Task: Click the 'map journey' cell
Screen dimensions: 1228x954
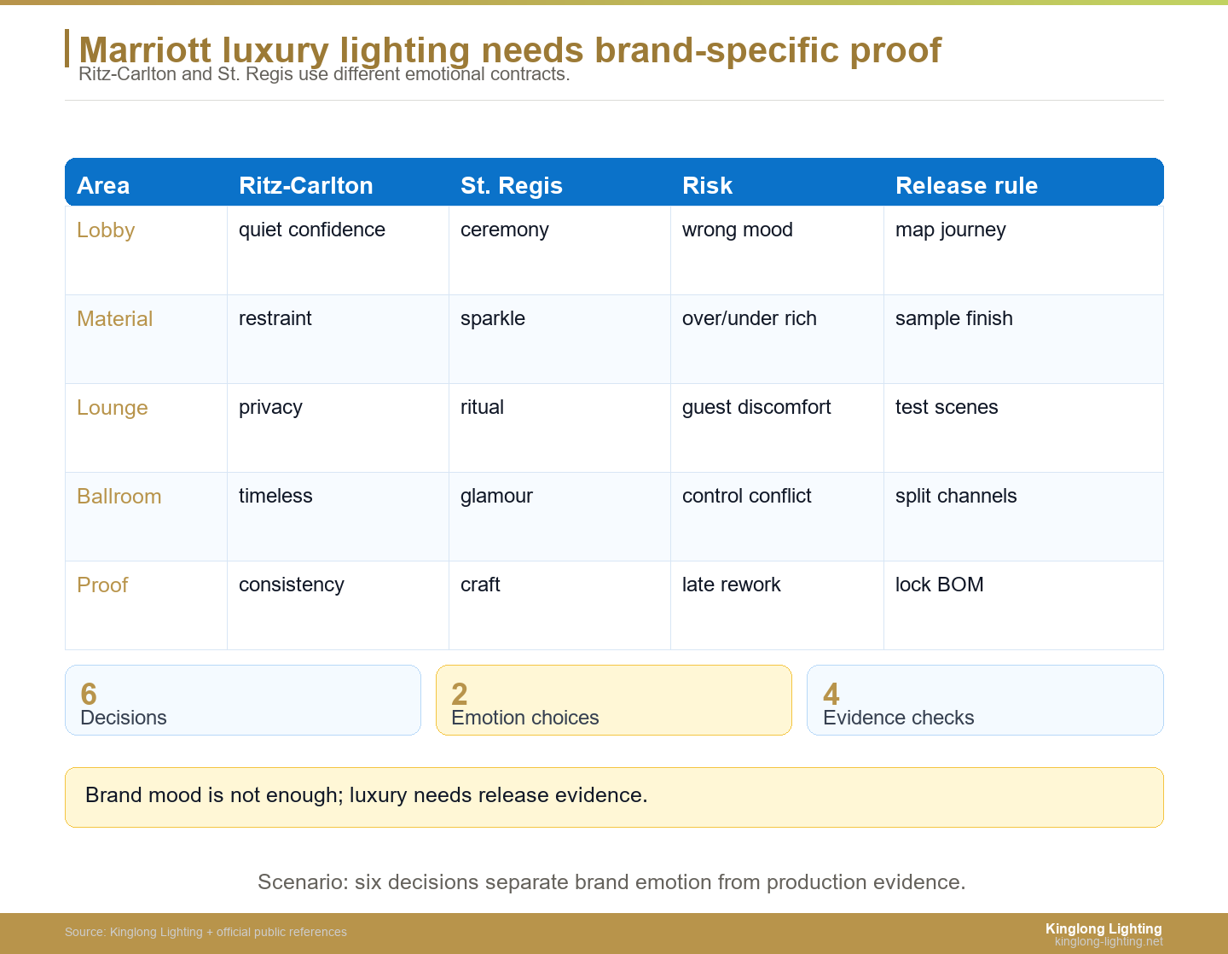Action: [1023, 250]
